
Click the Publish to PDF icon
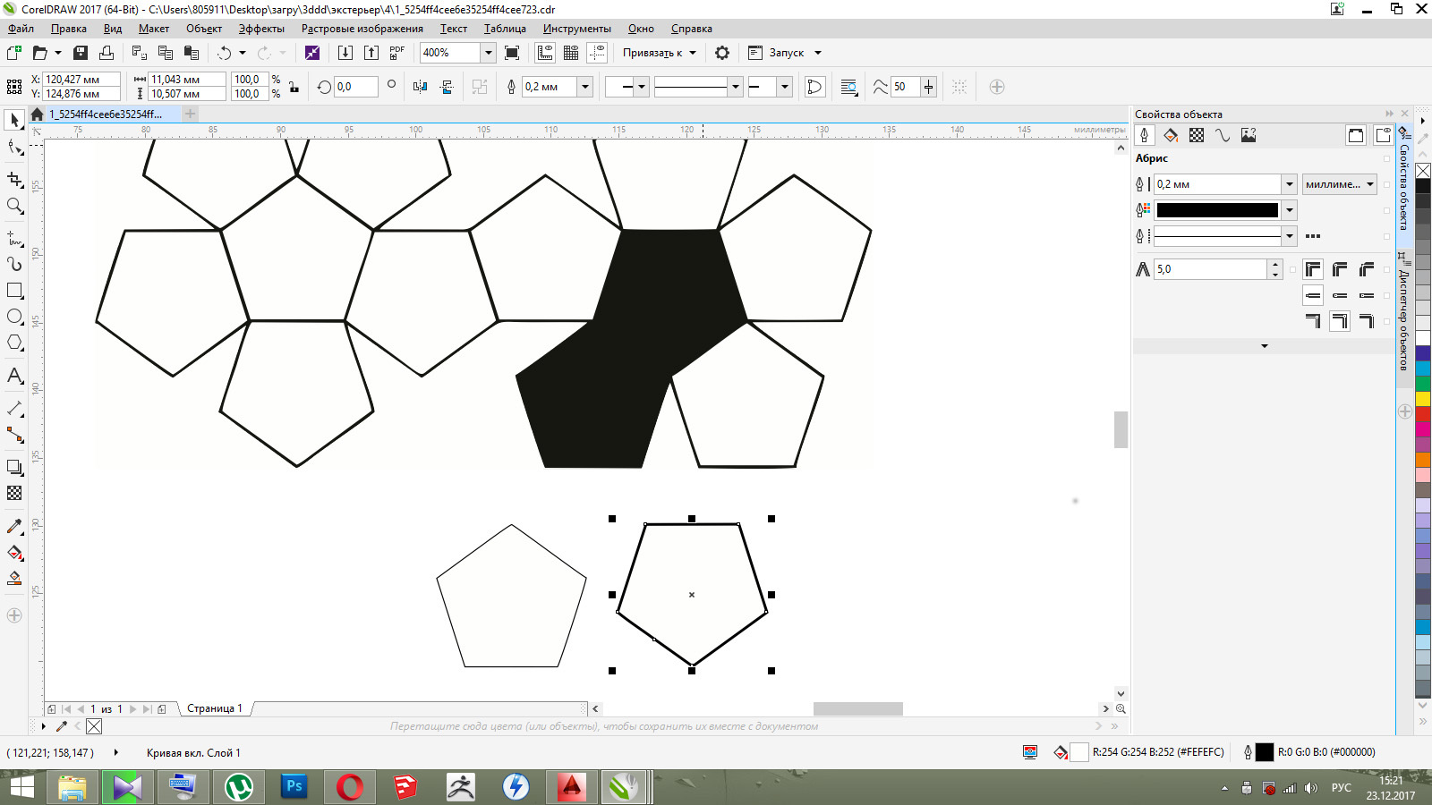coord(397,53)
